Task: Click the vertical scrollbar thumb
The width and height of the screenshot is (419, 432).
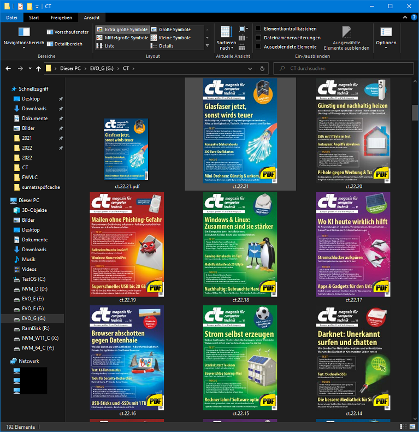Action: click(415, 113)
